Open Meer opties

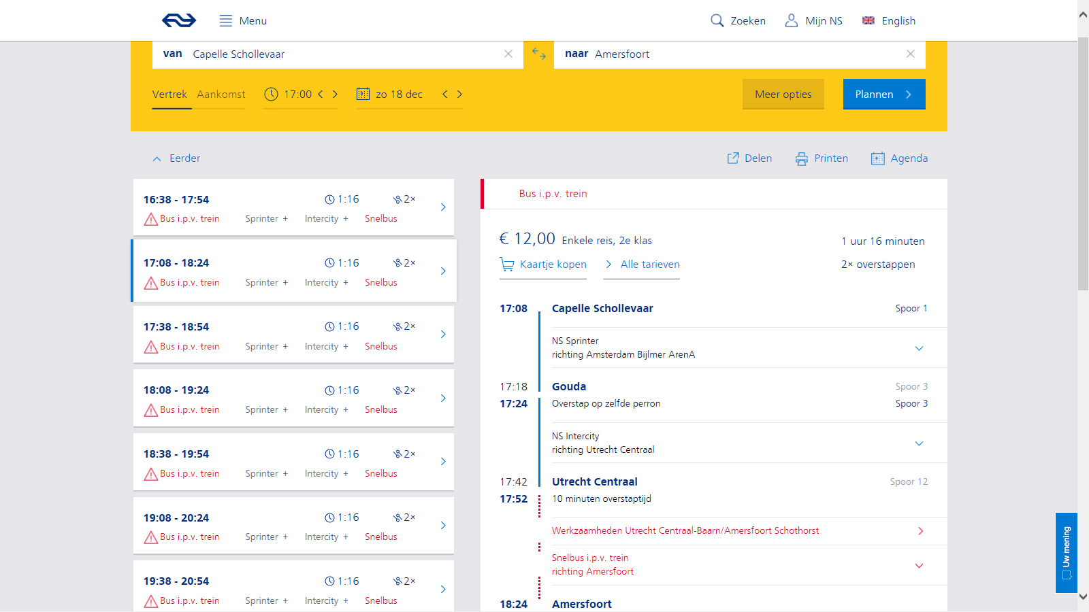pos(783,95)
